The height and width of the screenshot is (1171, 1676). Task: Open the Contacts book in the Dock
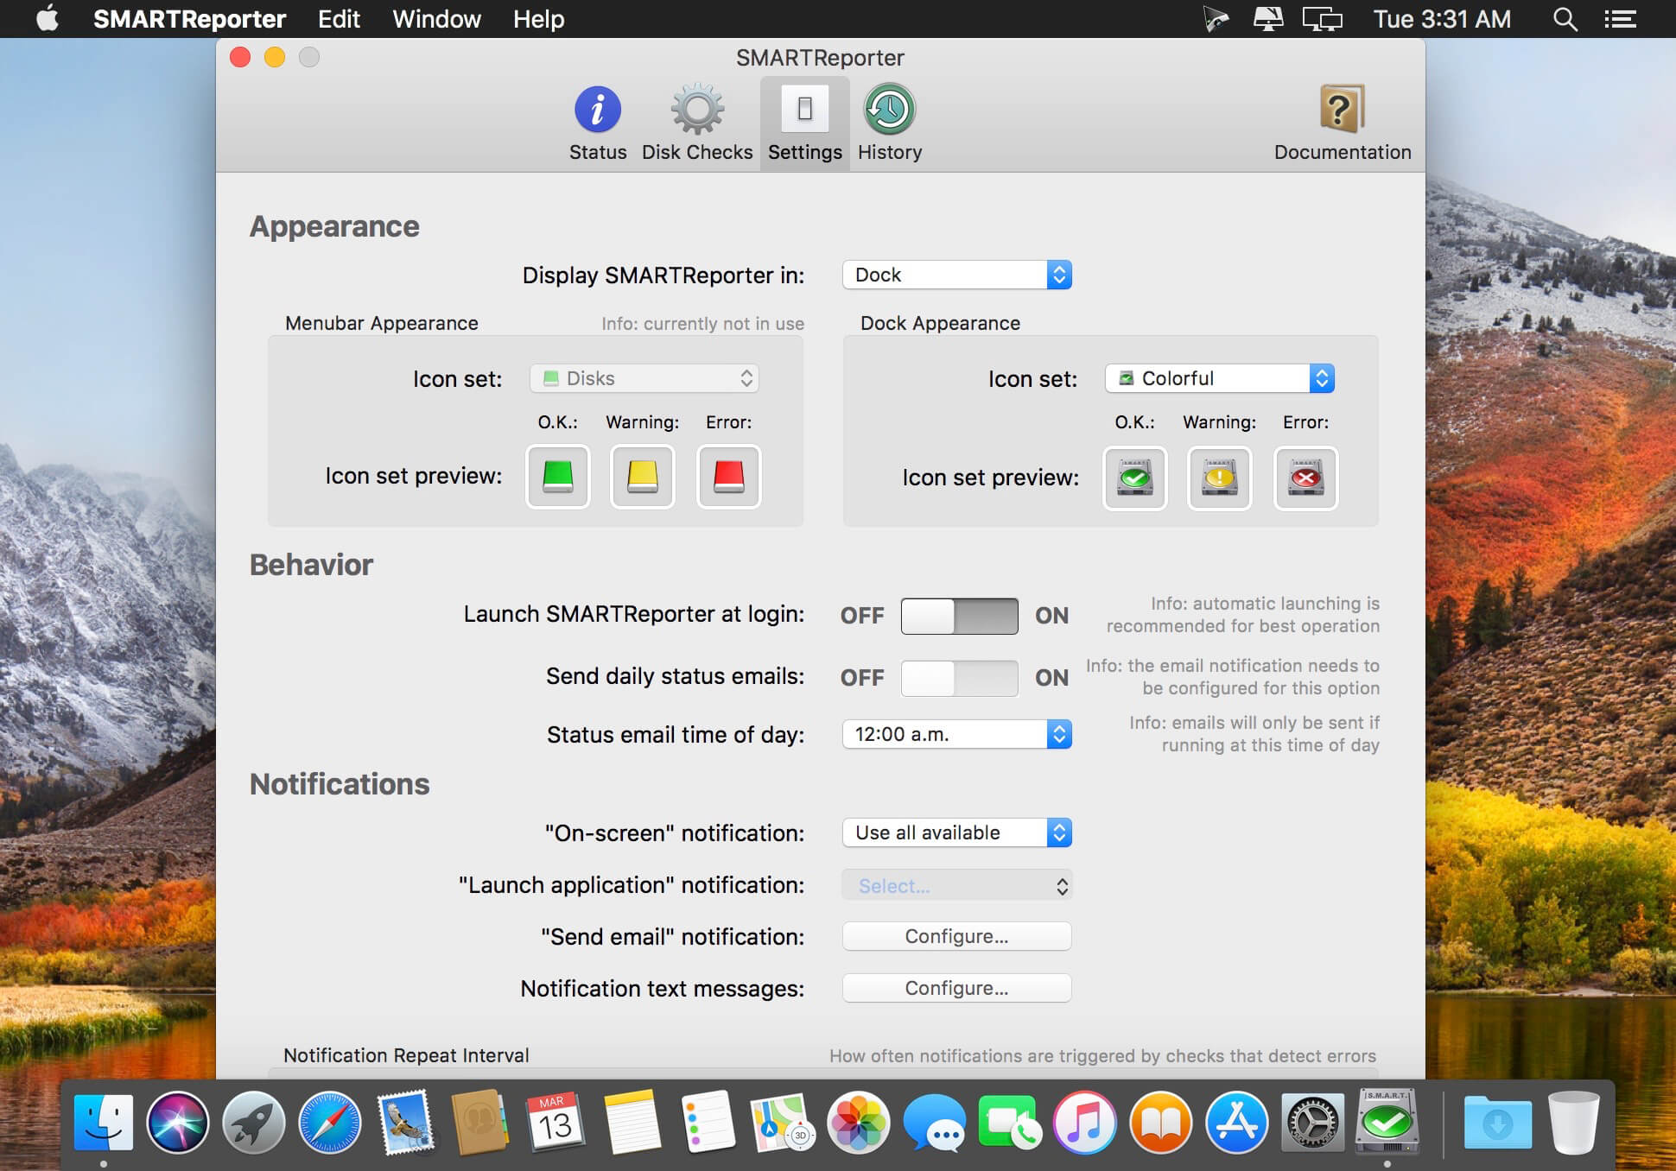click(480, 1123)
